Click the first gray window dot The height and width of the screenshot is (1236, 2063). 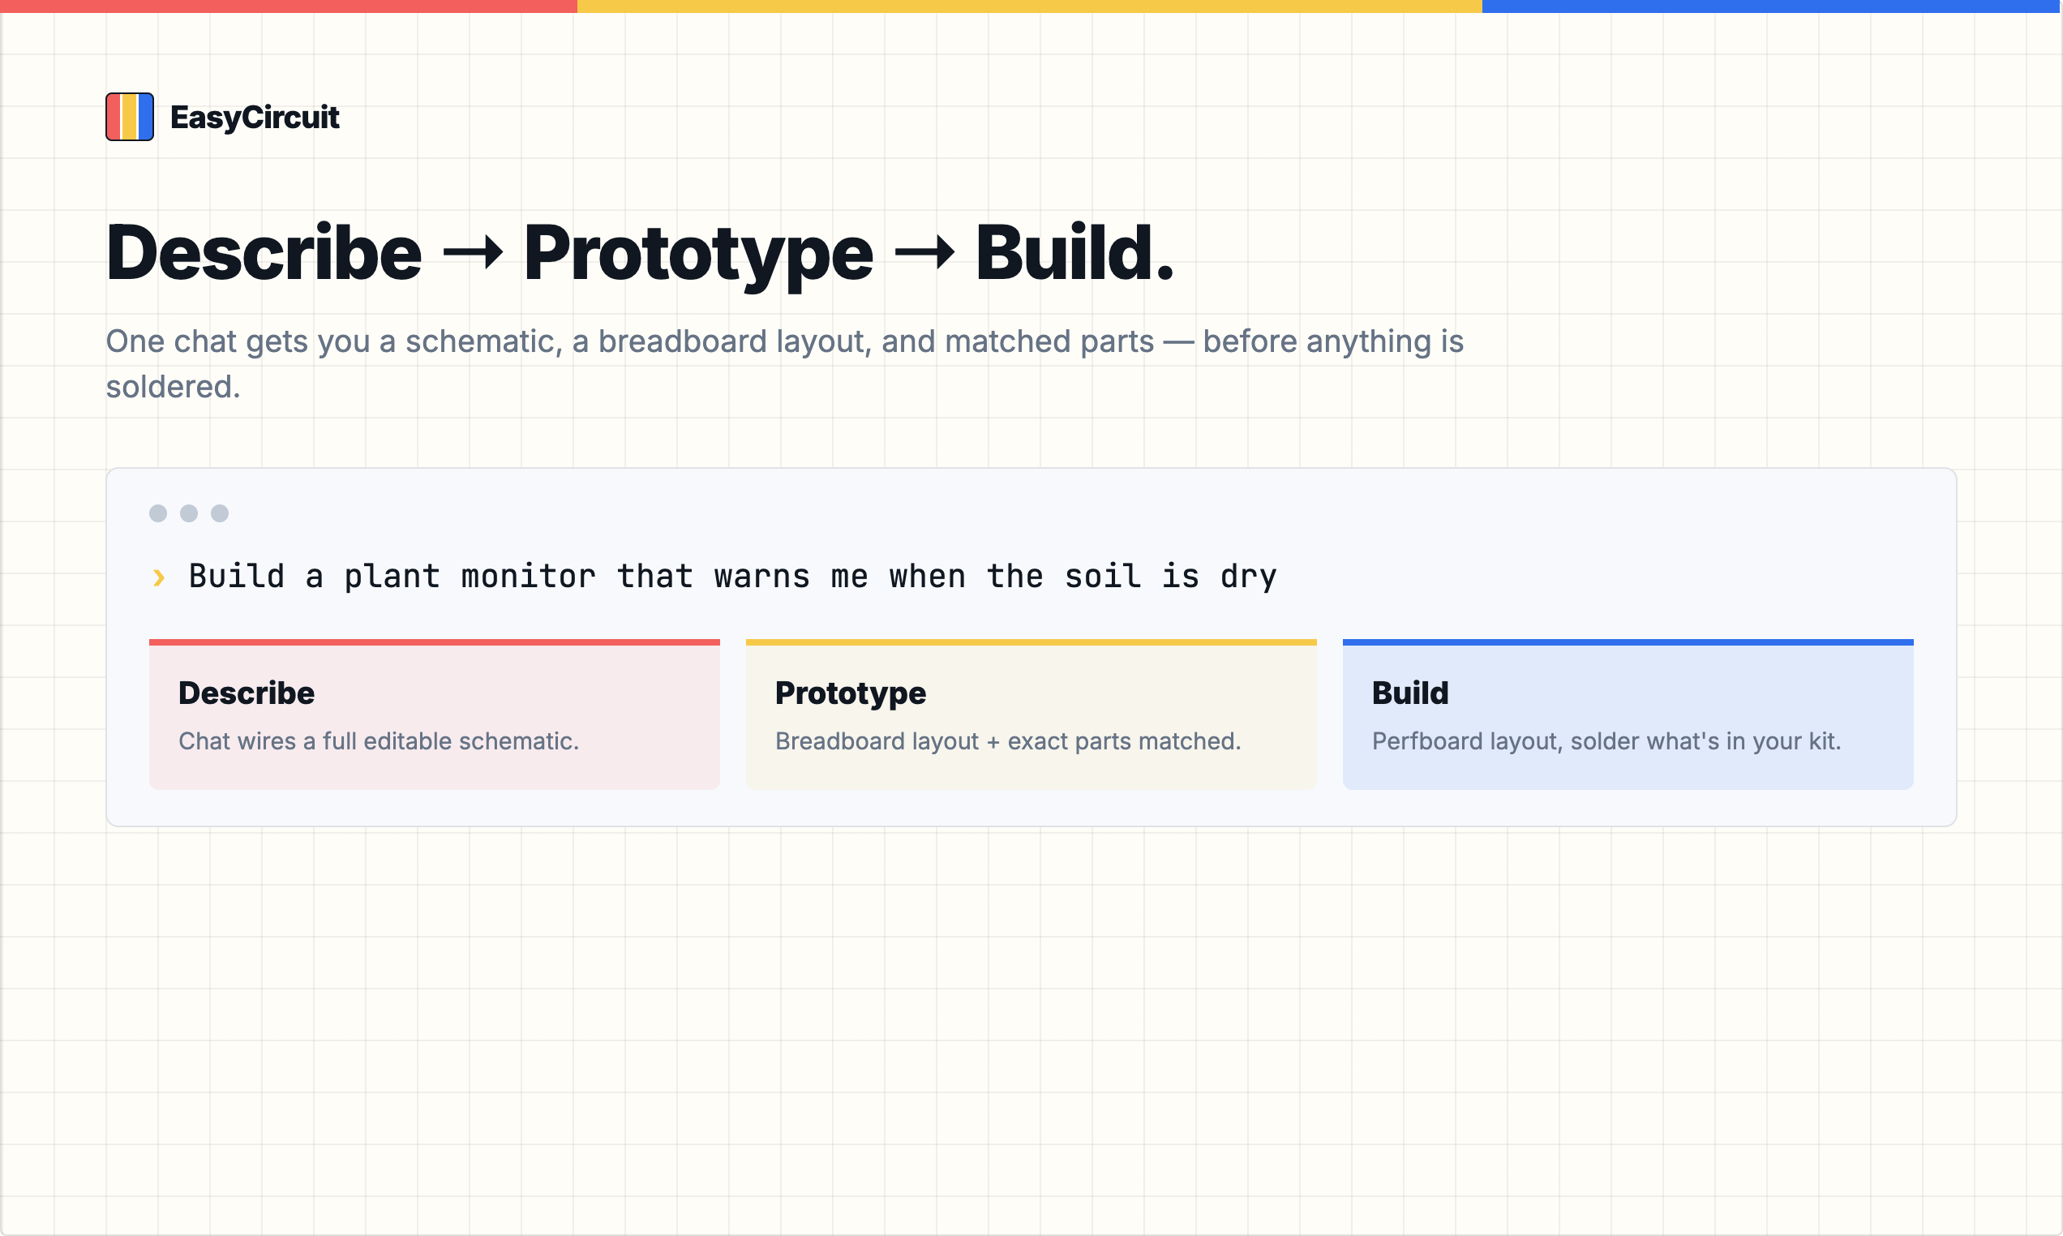[158, 513]
